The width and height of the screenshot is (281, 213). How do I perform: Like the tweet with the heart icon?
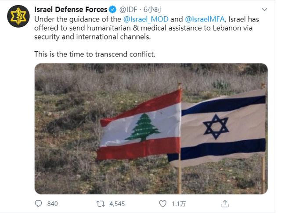point(163,203)
